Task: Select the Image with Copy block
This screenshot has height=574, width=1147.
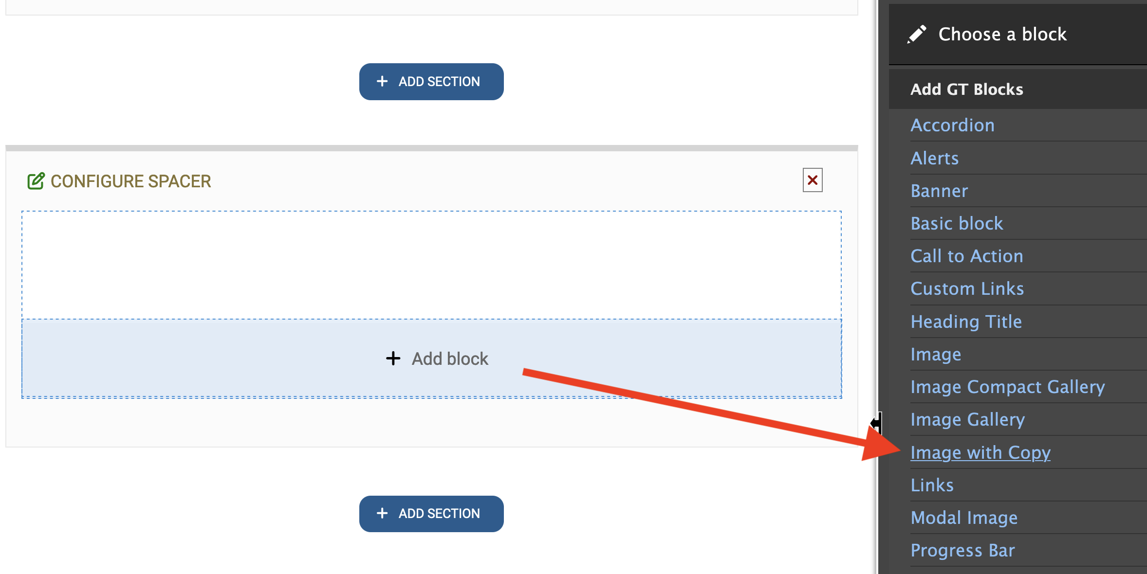Action: (x=980, y=452)
